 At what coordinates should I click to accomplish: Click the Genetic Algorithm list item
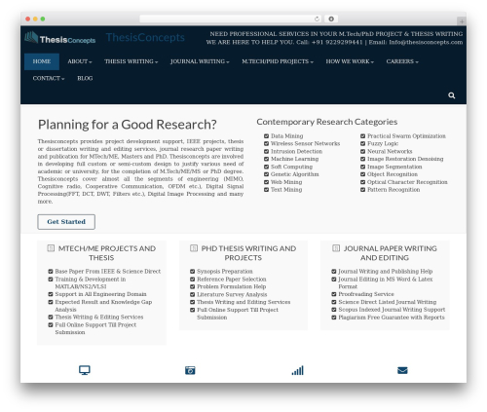coord(295,174)
